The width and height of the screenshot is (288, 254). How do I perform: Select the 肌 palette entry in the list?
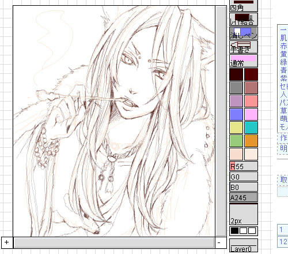click(284, 38)
